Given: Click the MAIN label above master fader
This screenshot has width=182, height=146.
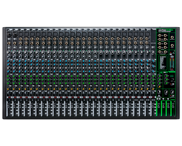Looking at the screenshot, I should point(173,100).
